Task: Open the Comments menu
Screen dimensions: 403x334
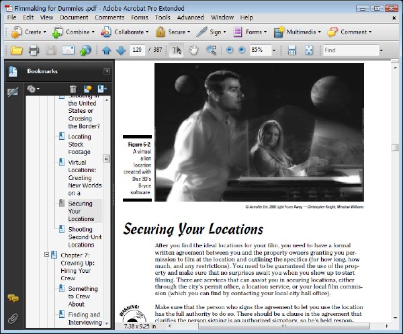Action: pos(109,17)
